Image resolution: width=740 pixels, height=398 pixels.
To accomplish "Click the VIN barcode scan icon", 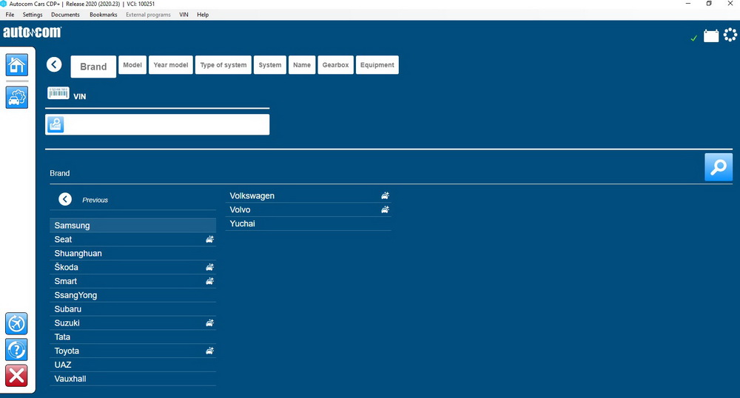I will [58, 93].
